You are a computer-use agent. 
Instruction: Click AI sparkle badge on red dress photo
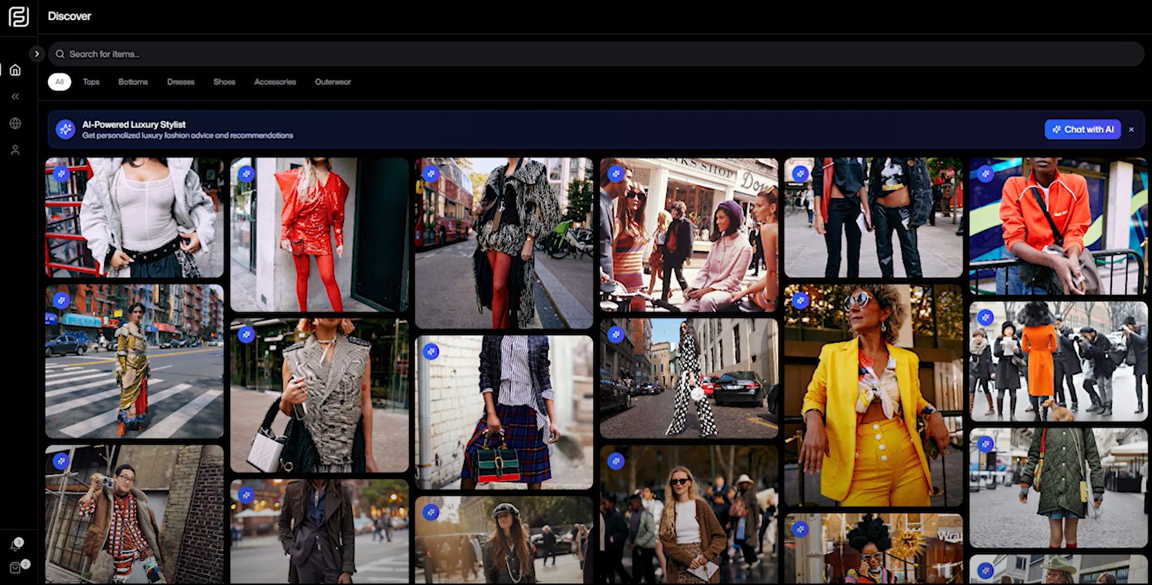pos(246,174)
